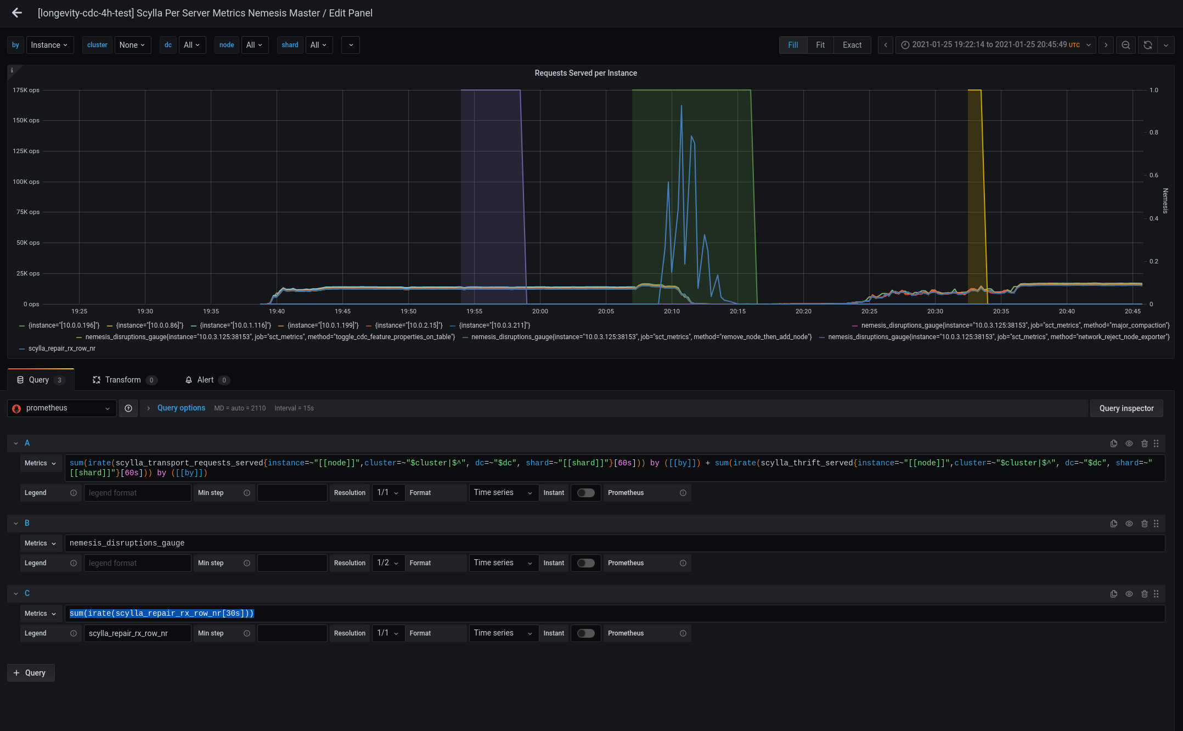
Task: Open the node All dropdown
Action: click(x=255, y=45)
